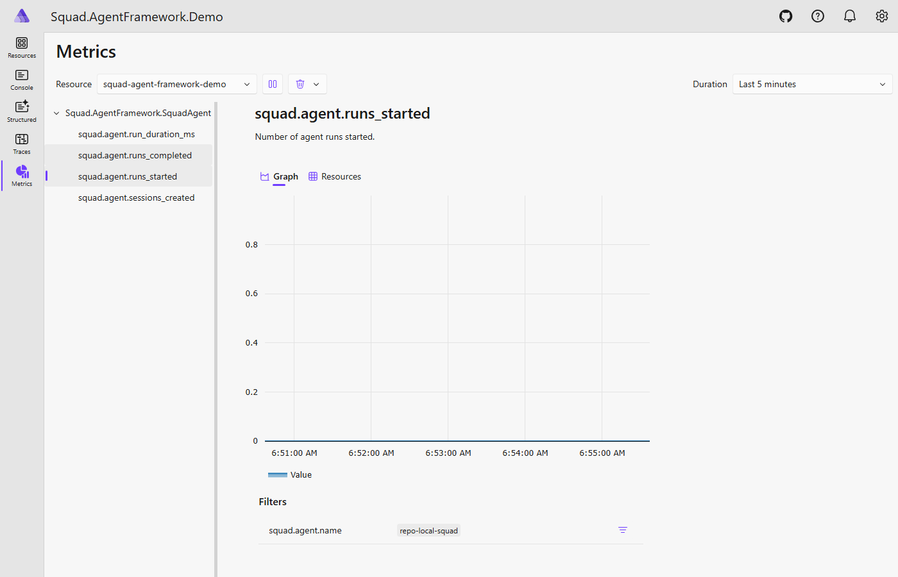Viewport: 898px width, 577px height.
Task: Click the 6:53:00 AM axis label
Action: tap(448, 453)
